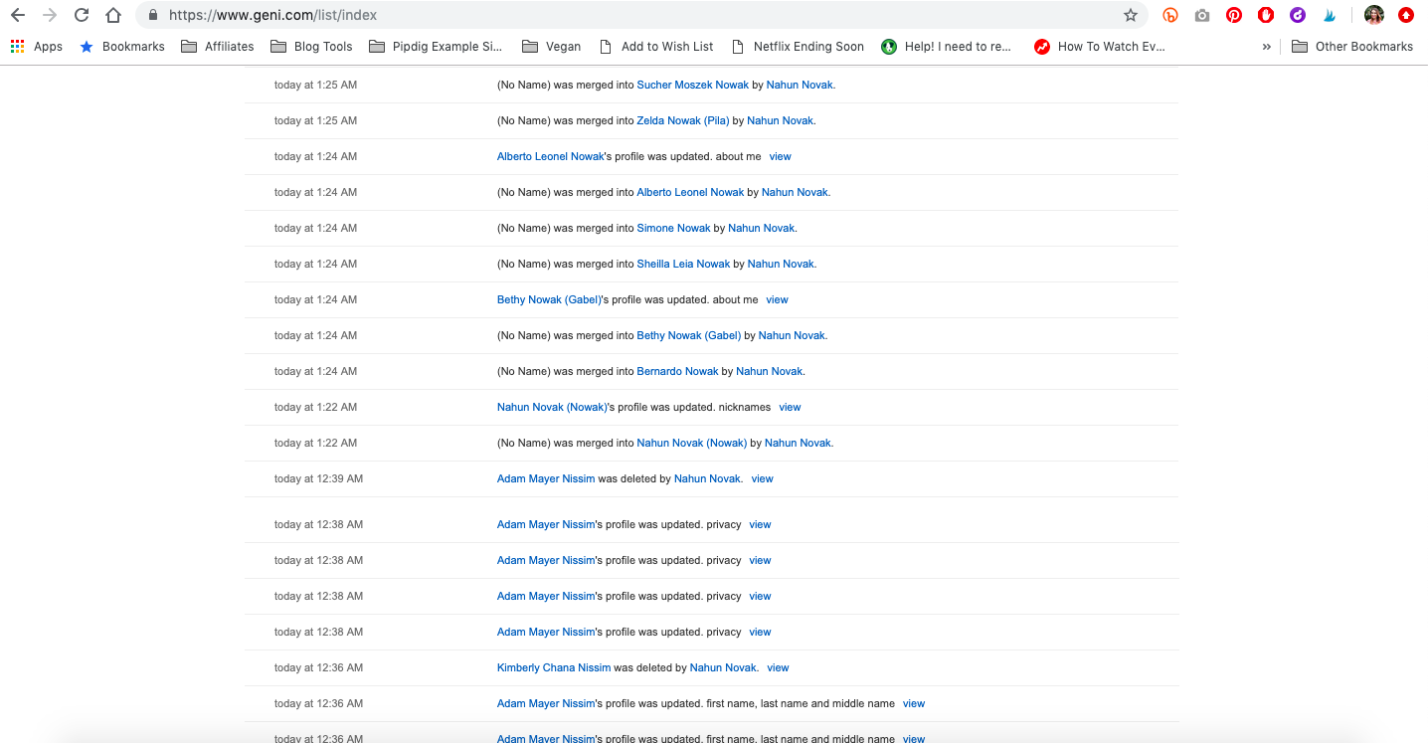This screenshot has height=743, width=1428.
Task: Open the Other Bookmarks folder
Action: (x=1352, y=47)
